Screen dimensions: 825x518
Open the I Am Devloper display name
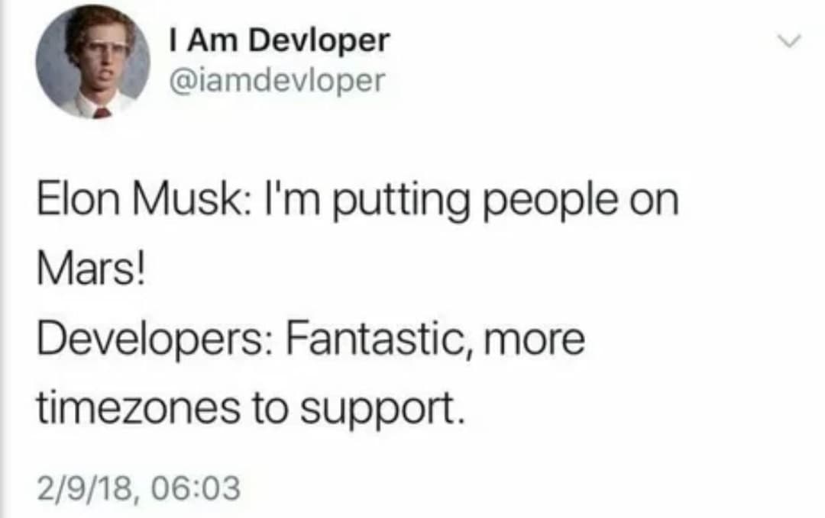click(x=280, y=41)
